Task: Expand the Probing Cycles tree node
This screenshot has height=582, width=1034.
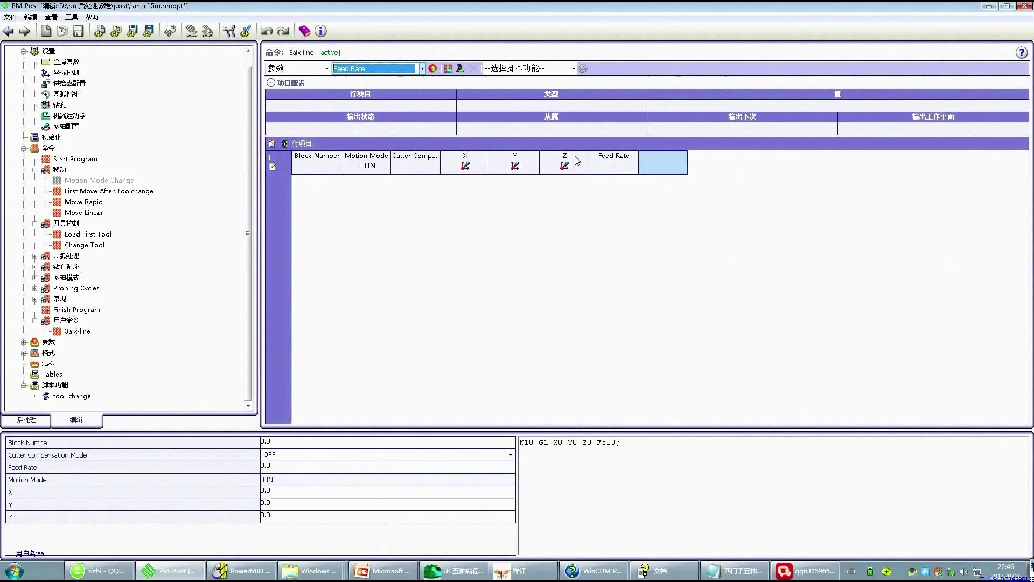Action: (x=35, y=288)
